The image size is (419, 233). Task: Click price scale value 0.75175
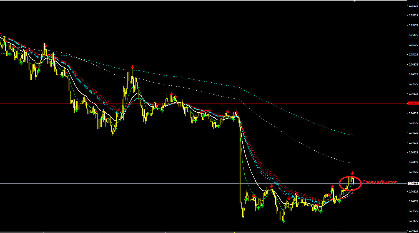click(x=413, y=25)
